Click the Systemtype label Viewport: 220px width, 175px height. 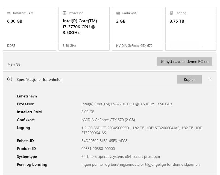(x=27, y=156)
